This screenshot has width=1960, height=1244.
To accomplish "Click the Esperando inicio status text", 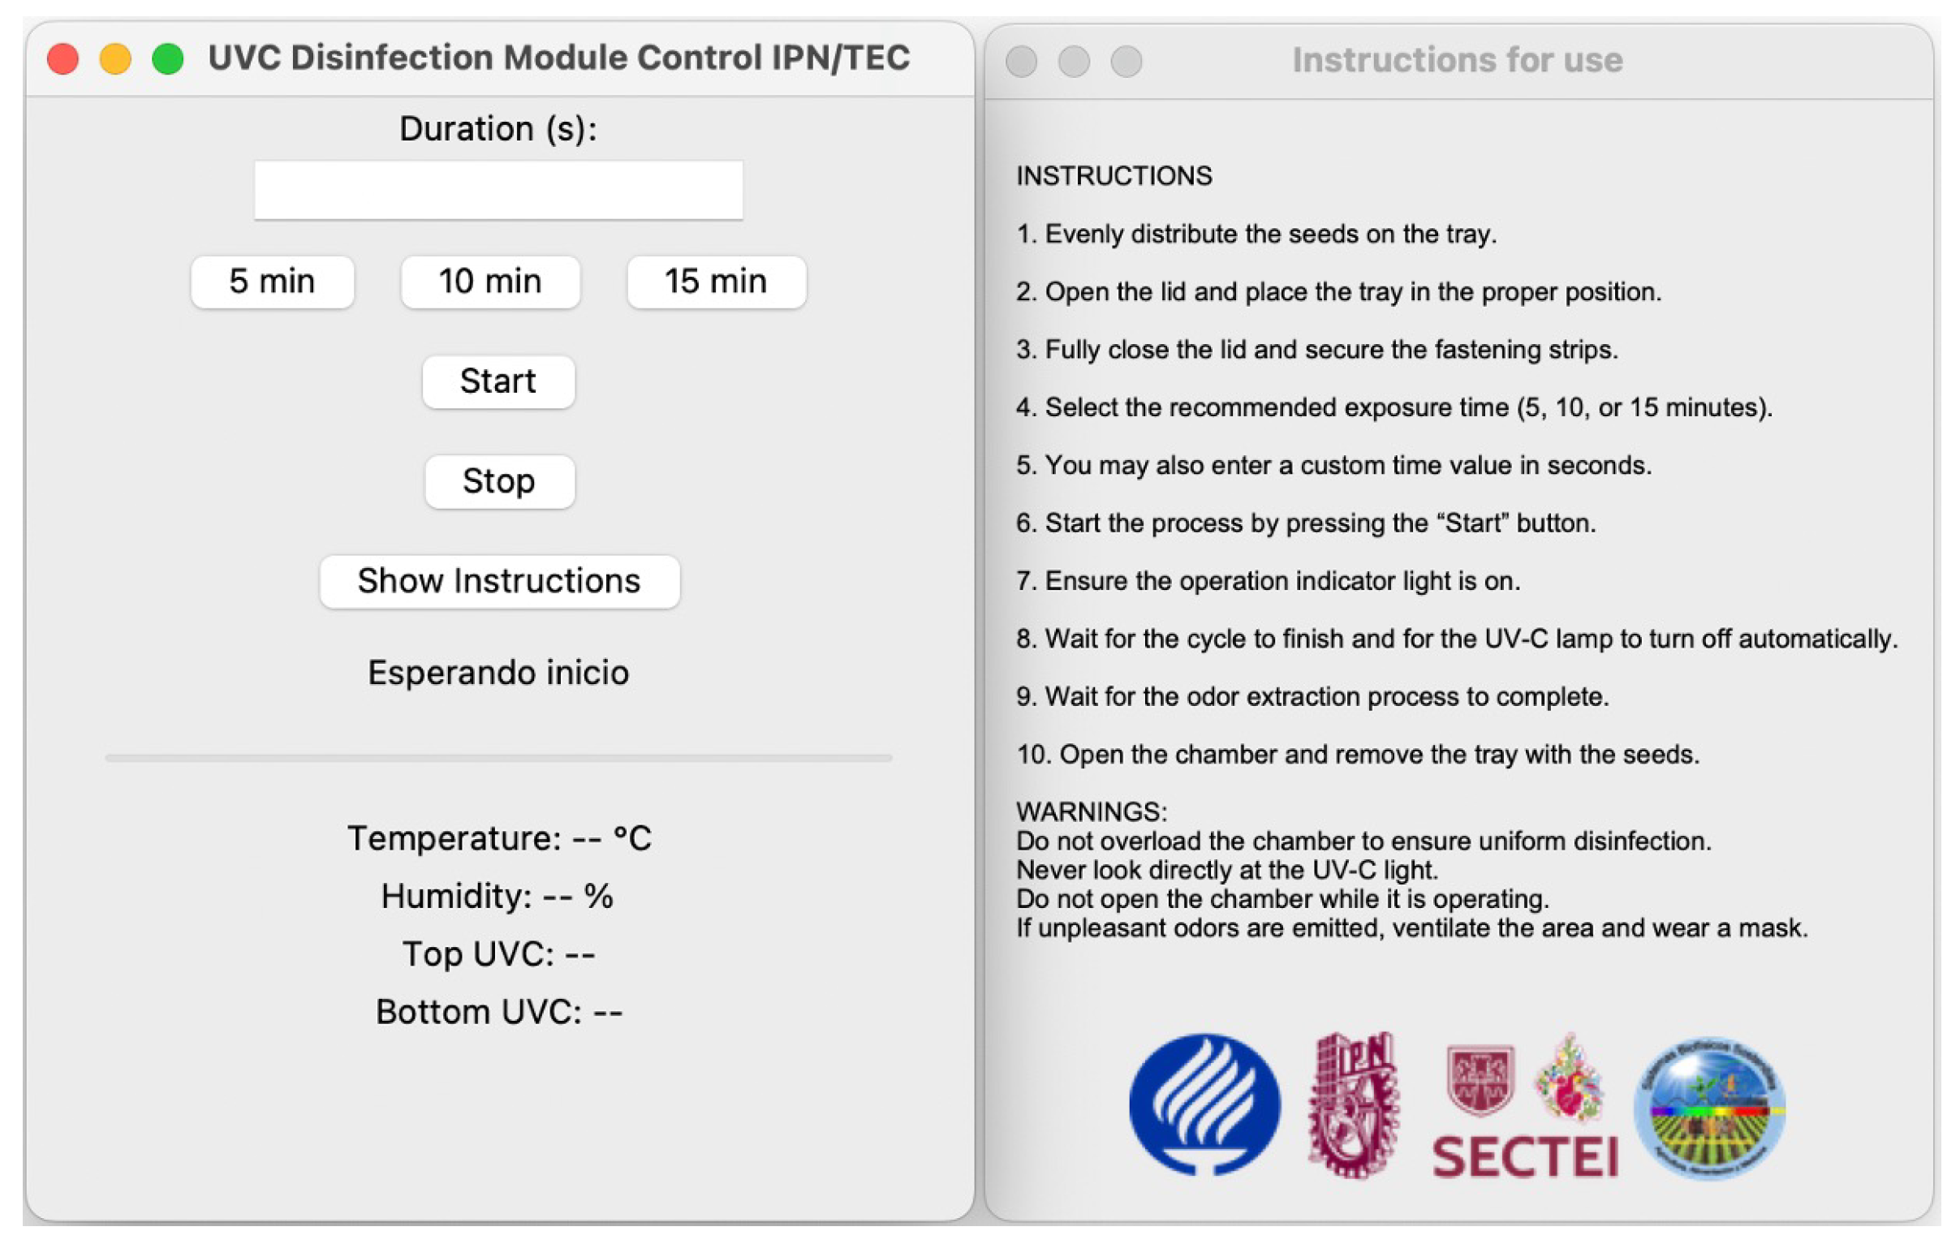I will (498, 673).
